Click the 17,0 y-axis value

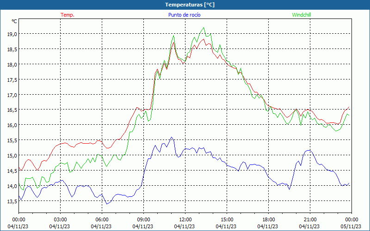(x=12, y=95)
